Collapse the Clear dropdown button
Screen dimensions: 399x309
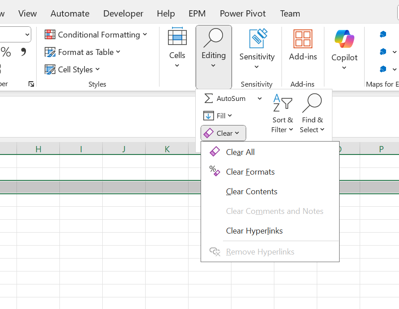pos(223,133)
